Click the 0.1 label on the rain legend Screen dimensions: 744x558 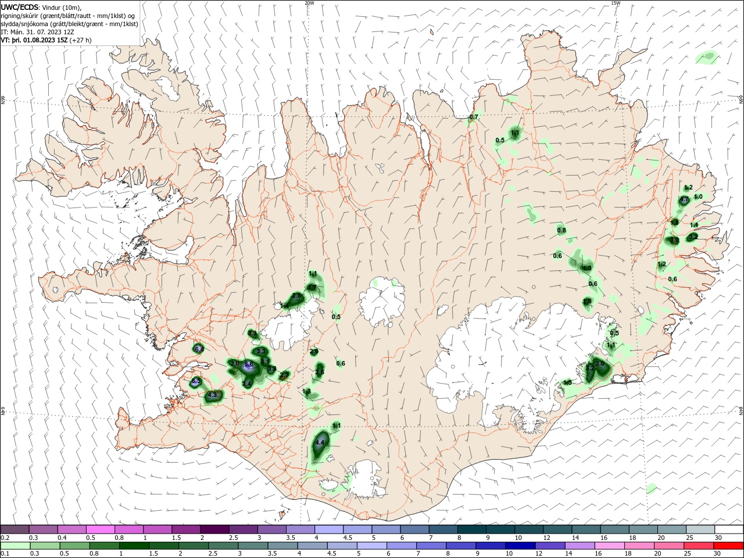(x=5, y=554)
